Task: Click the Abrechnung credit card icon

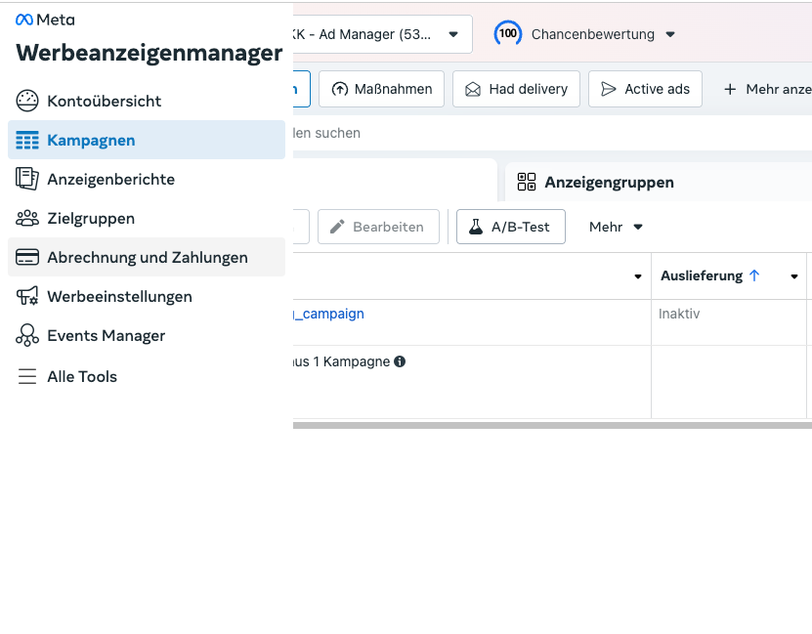Action: 27,257
